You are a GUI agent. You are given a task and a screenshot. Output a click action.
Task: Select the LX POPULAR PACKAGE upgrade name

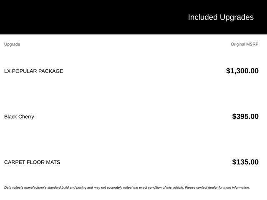[x=34, y=71]
